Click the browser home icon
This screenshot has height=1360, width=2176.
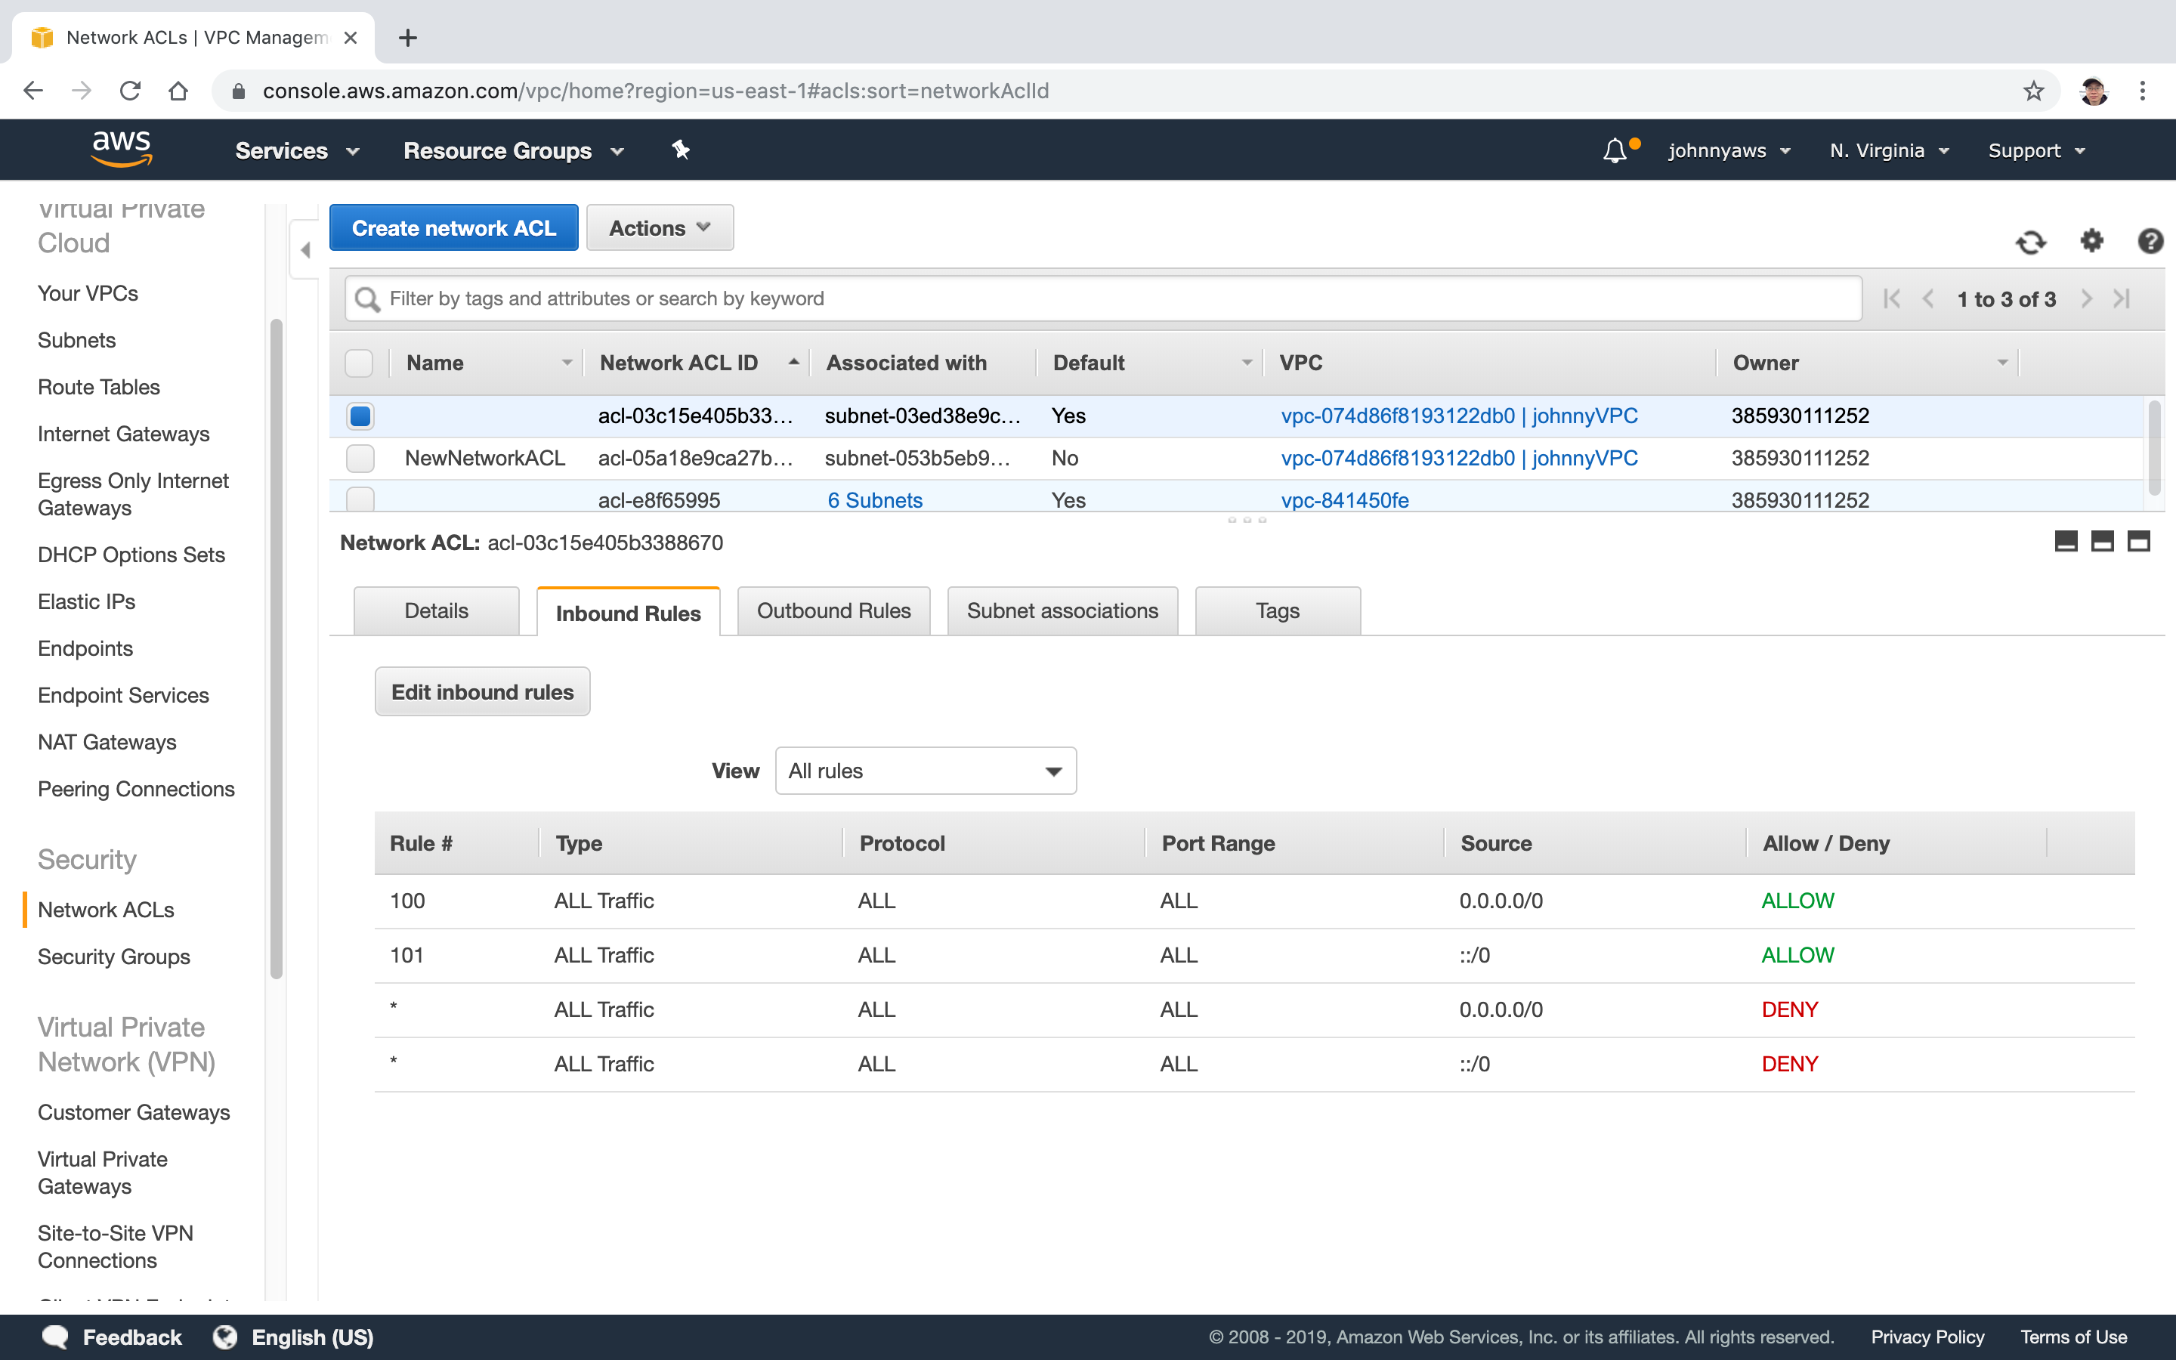click(178, 91)
